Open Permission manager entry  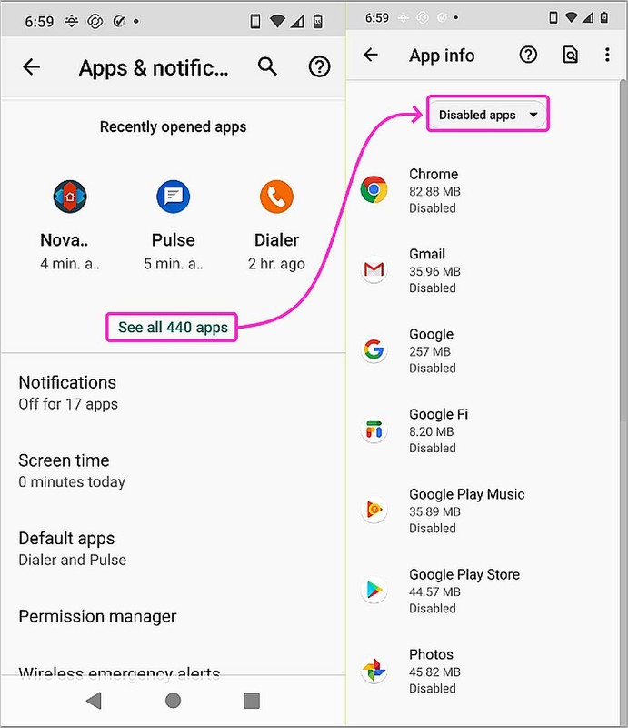coord(173,617)
